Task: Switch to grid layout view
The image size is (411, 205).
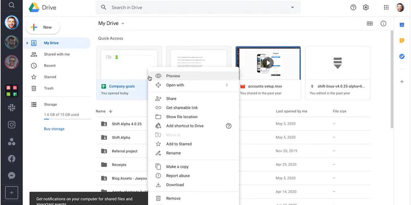Action: tap(370, 24)
